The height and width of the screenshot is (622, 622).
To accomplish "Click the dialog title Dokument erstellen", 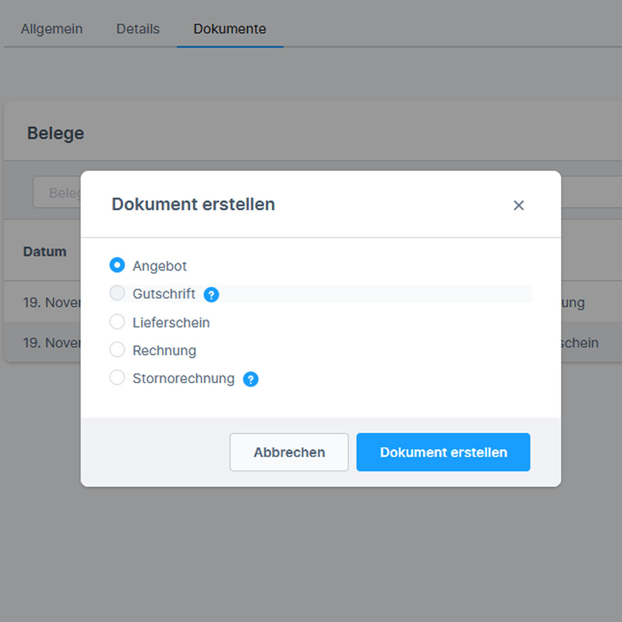I will click(193, 204).
